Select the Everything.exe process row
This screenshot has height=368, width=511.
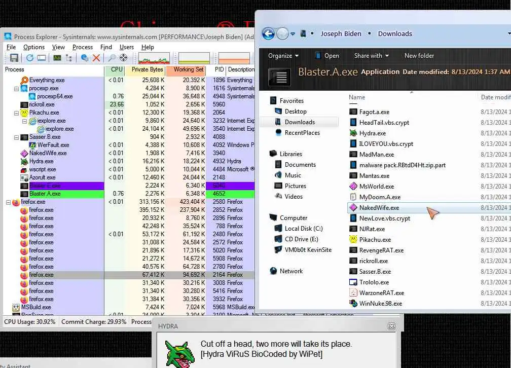point(129,80)
